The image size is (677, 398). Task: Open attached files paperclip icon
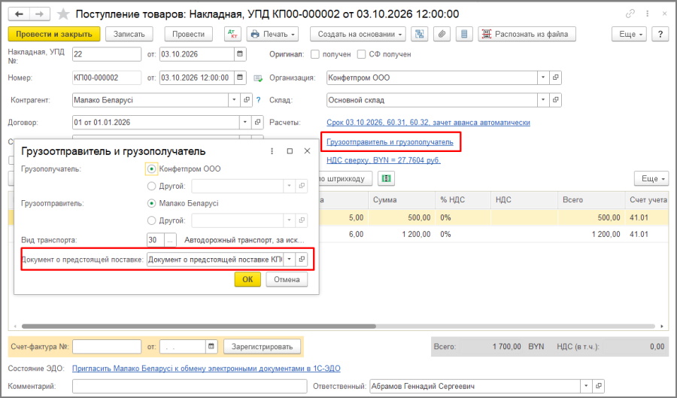442,34
